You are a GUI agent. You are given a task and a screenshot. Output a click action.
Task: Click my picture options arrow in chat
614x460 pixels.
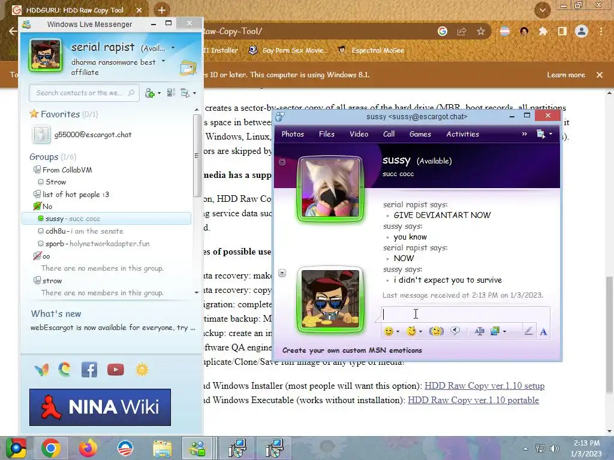tap(282, 273)
